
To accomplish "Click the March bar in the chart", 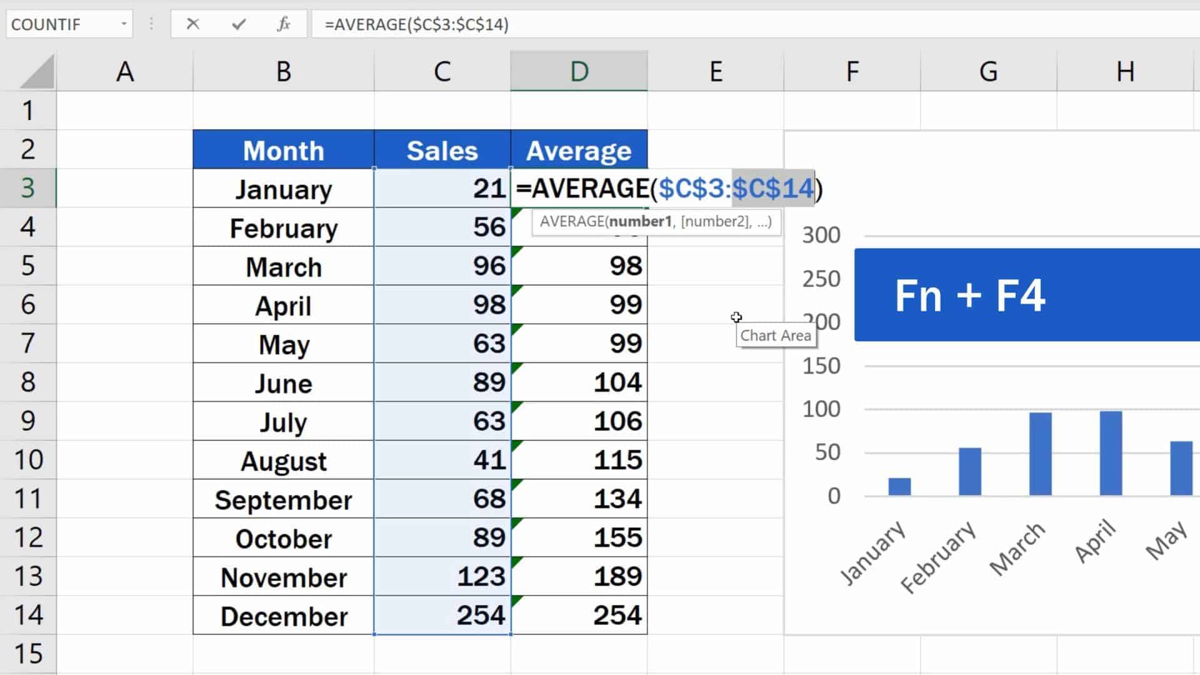I will pyautogui.click(x=1040, y=454).
